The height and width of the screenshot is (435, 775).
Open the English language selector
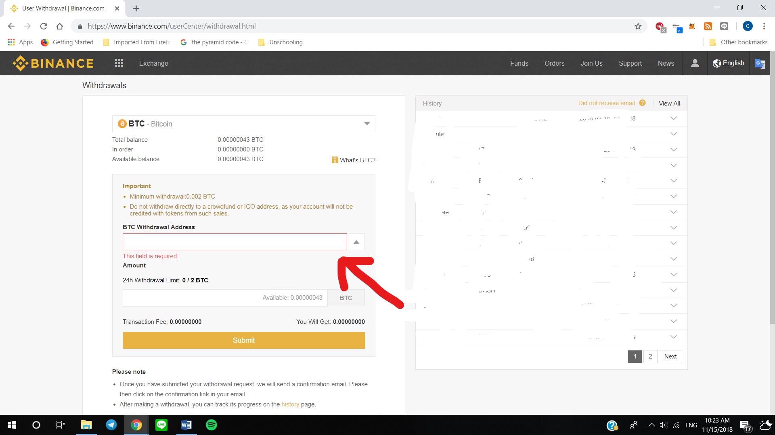pos(729,63)
